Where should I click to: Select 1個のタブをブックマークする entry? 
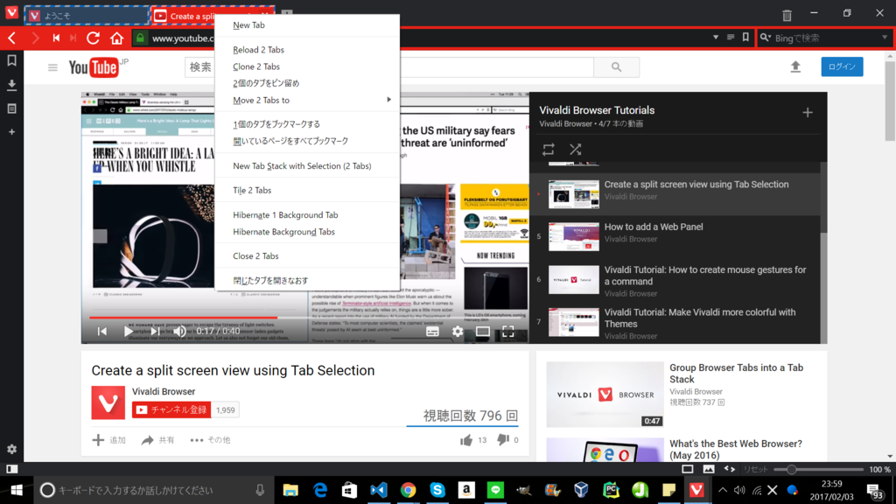(307, 124)
